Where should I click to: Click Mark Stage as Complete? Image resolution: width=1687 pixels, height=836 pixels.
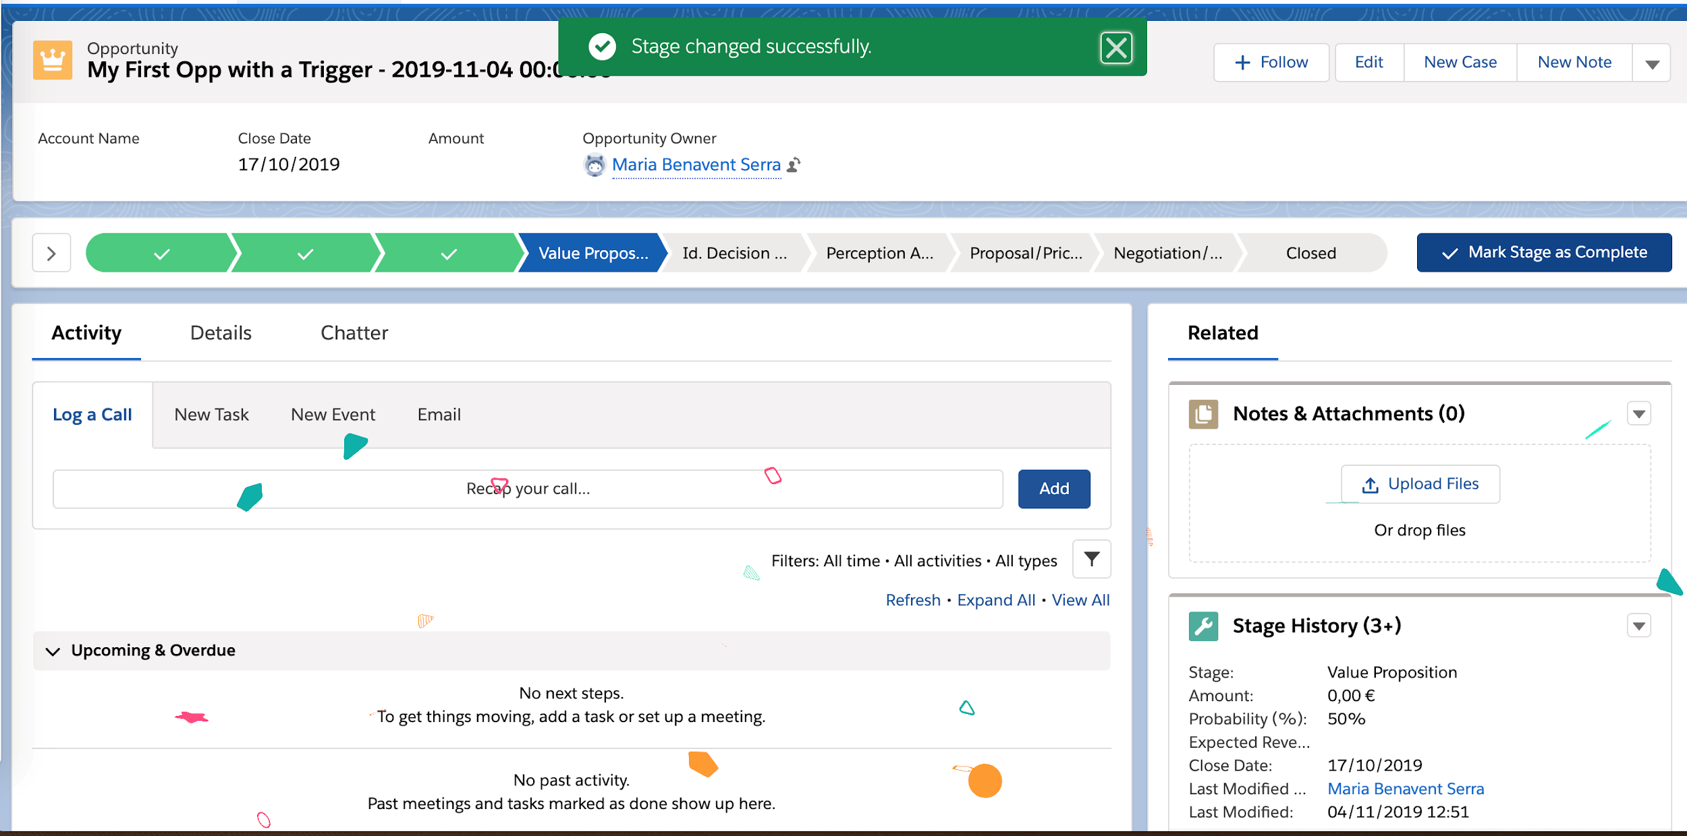coord(1544,252)
